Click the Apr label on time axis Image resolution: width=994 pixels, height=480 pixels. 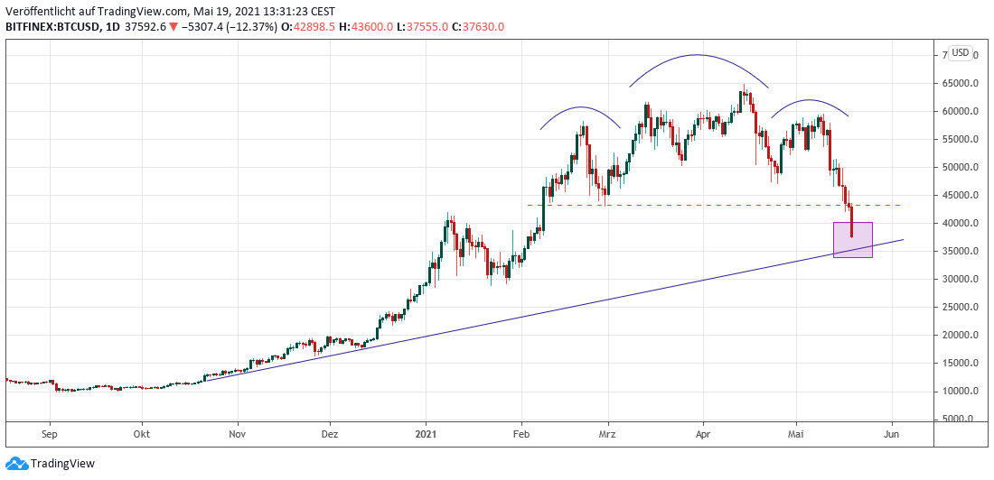tap(703, 434)
